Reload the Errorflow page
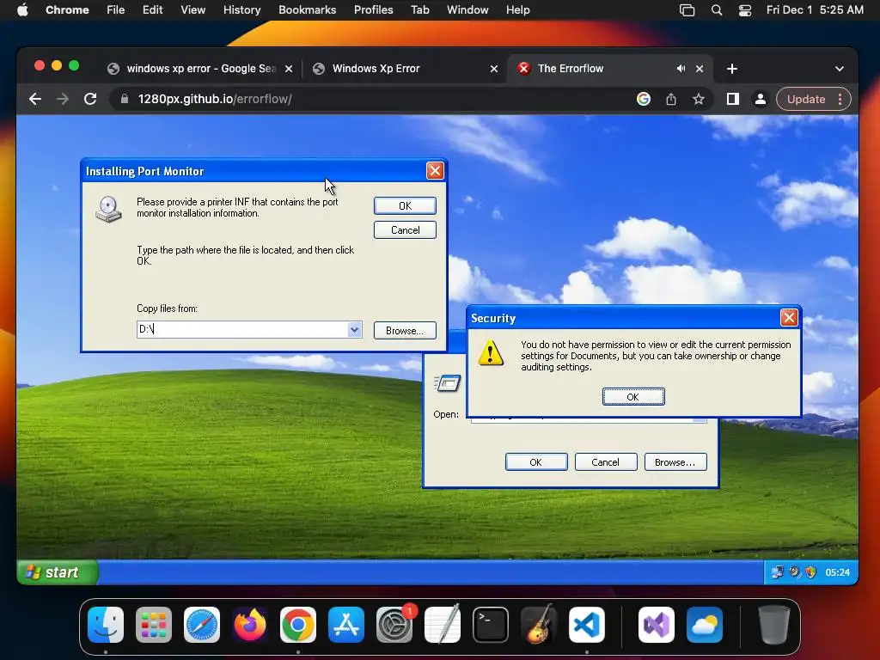Image resolution: width=880 pixels, height=660 pixels. (89, 100)
